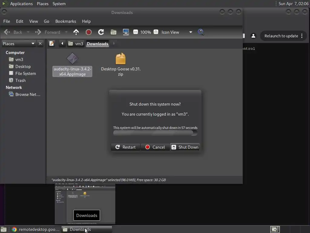Screen dimensions: 310x233
Task: Open Back history dropdown arrow
Action: tap(28, 32)
